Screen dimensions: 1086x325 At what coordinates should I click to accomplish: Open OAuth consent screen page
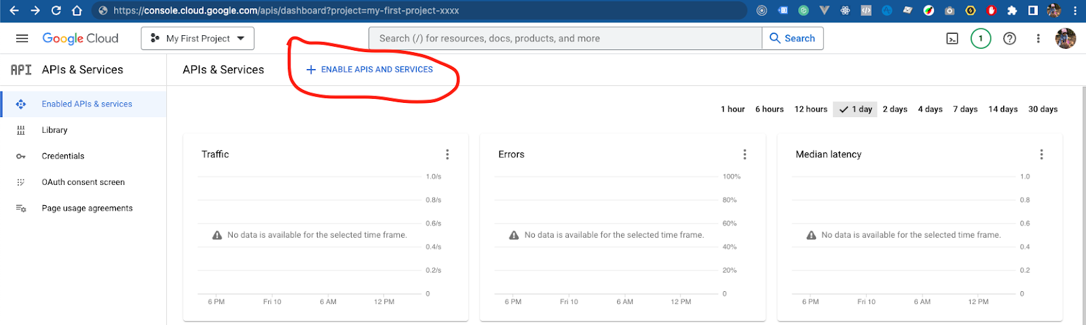(x=83, y=182)
